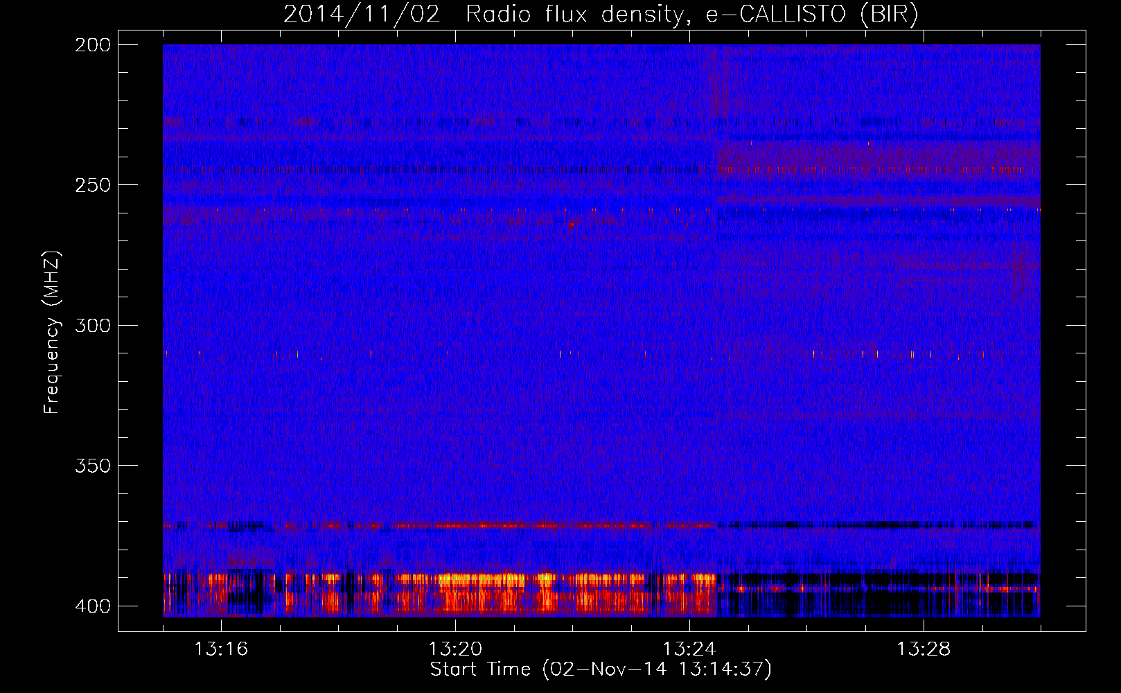Click the 13:24 time tick label
The image size is (1121, 693).
click(689, 649)
